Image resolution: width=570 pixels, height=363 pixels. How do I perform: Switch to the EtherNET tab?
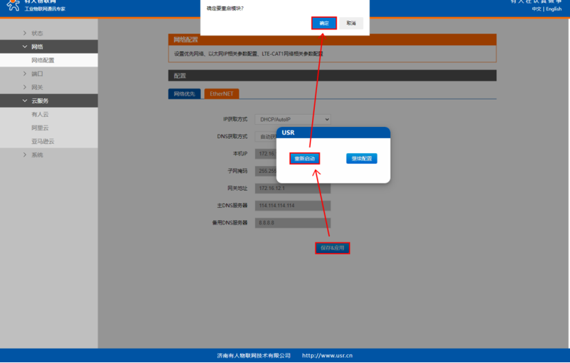pos(221,94)
